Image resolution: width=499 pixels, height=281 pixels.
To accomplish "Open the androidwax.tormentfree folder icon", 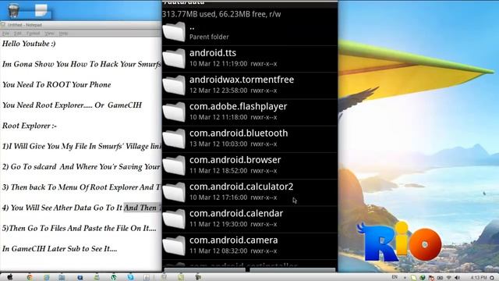I will pos(174,85).
